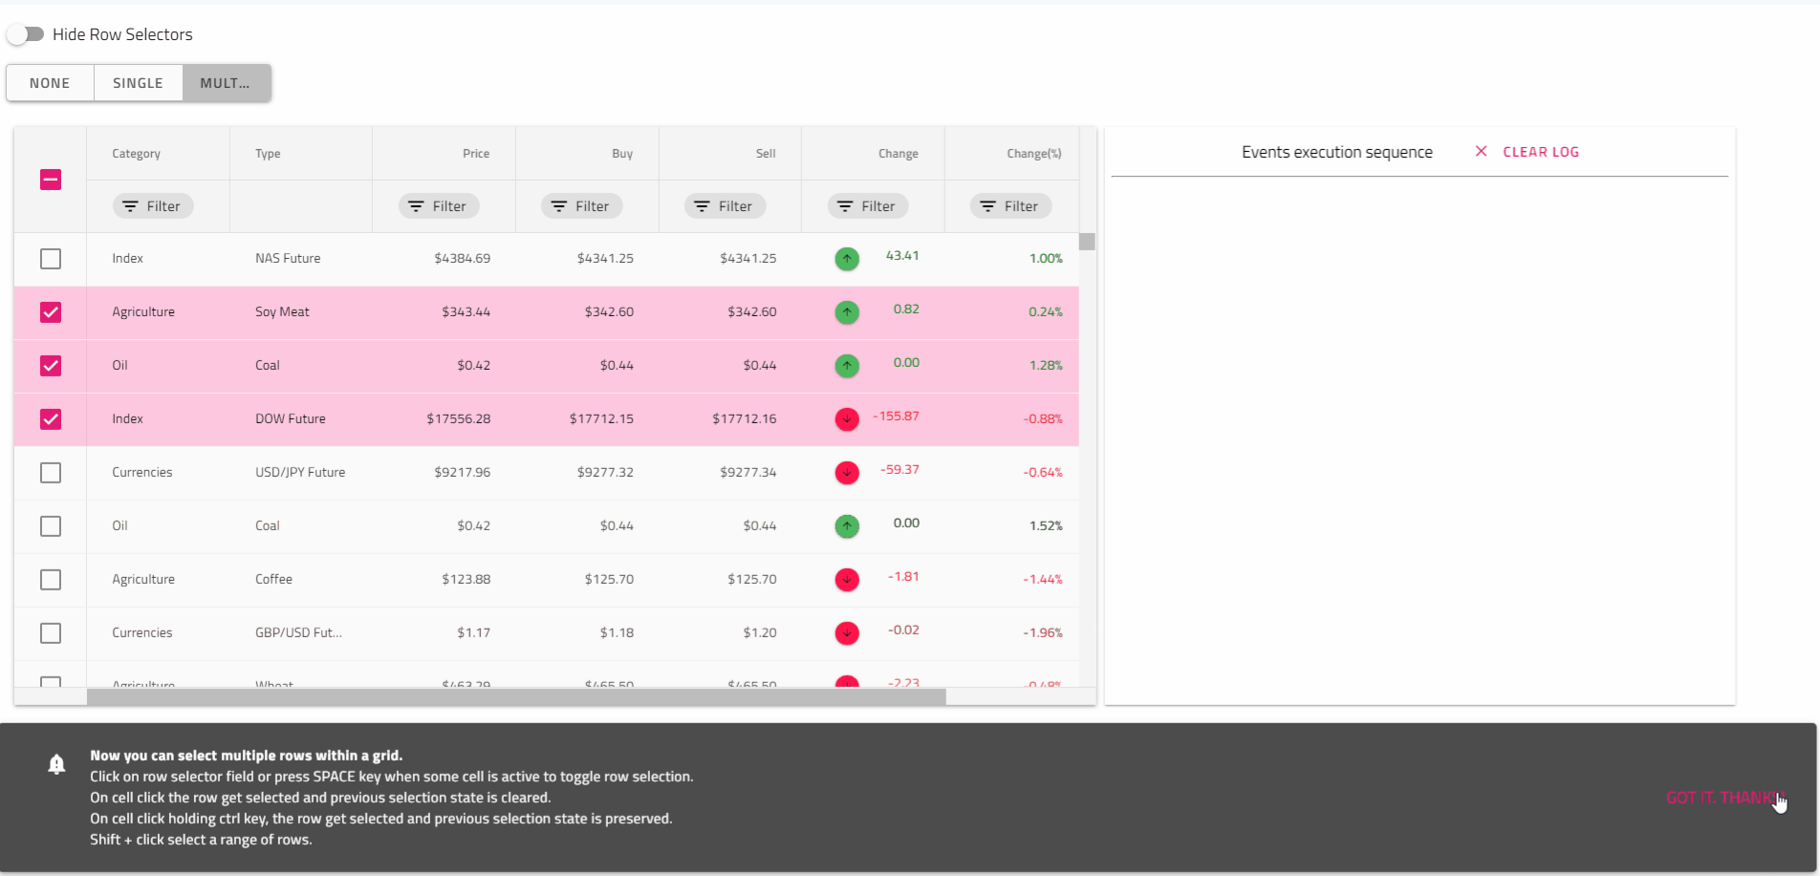Screen dimensions: 1820x876
Task: Click green up arrow in Soy Meat row
Action: (846, 312)
